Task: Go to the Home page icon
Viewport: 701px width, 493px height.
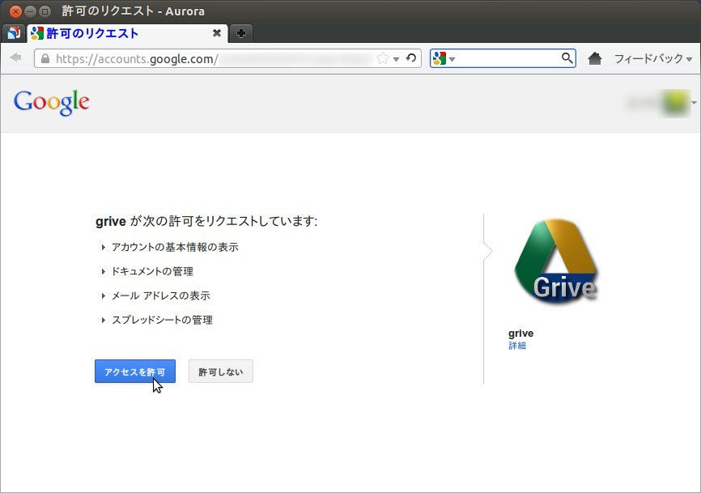Action: click(595, 58)
